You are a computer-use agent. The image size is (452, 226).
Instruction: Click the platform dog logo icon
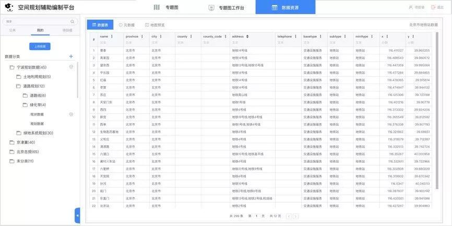pos(10,7)
